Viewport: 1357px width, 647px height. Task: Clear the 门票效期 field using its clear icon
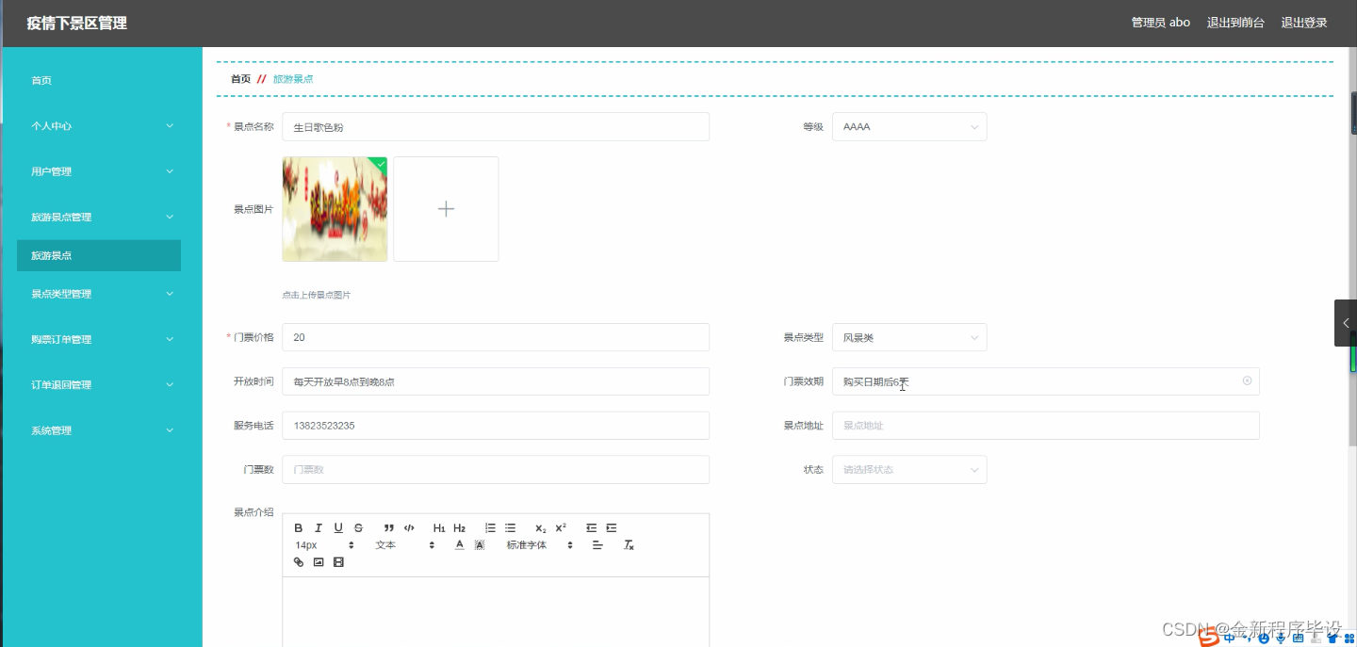[x=1247, y=380]
